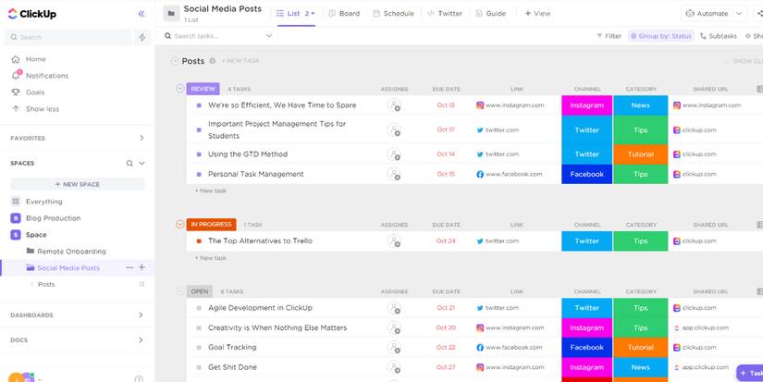Assign user to Goal Tracking task
The image size is (763, 382).
click(394, 348)
